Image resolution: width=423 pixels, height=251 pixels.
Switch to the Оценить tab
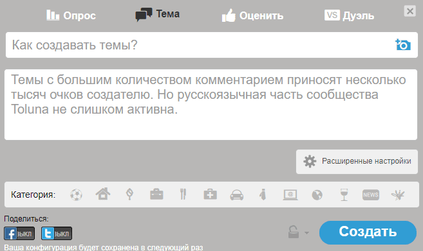tap(252, 15)
